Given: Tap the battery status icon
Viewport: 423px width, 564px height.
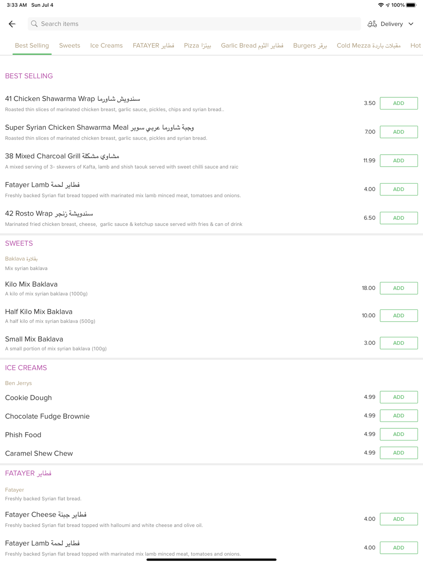Looking at the screenshot, I should 411,5.
